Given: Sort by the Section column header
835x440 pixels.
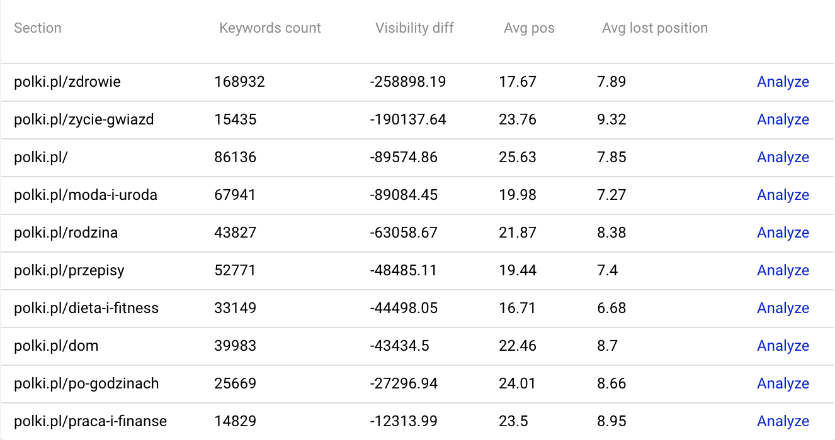Looking at the screenshot, I should click(38, 28).
